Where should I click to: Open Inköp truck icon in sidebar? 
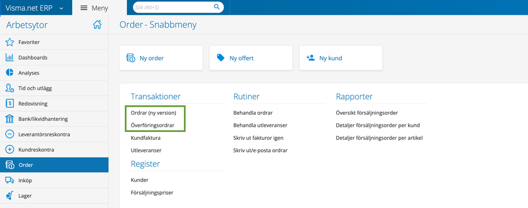click(x=10, y=181)
